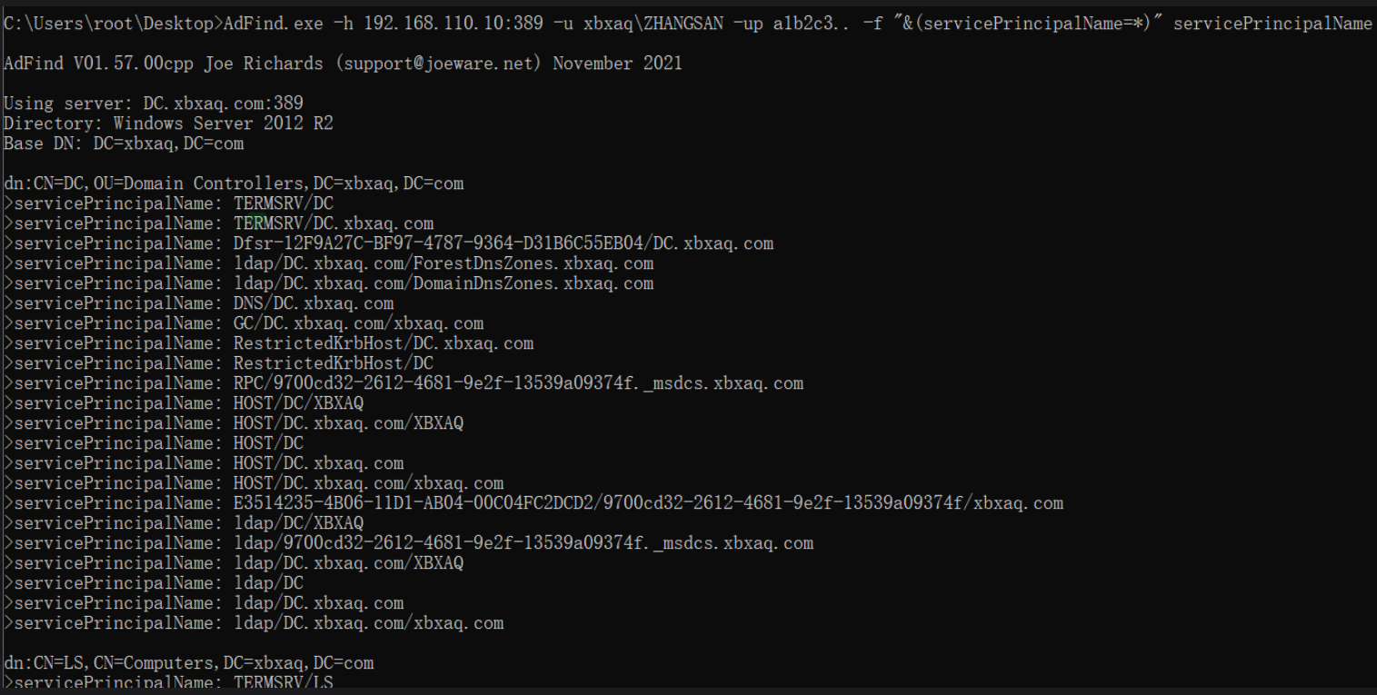Click the 'Base DN: DC=xbxaq,DC=com' line

(124, 144)
